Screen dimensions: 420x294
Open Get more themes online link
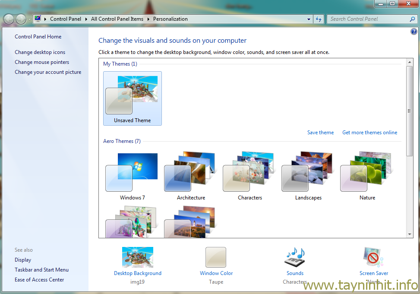[369, 133]
